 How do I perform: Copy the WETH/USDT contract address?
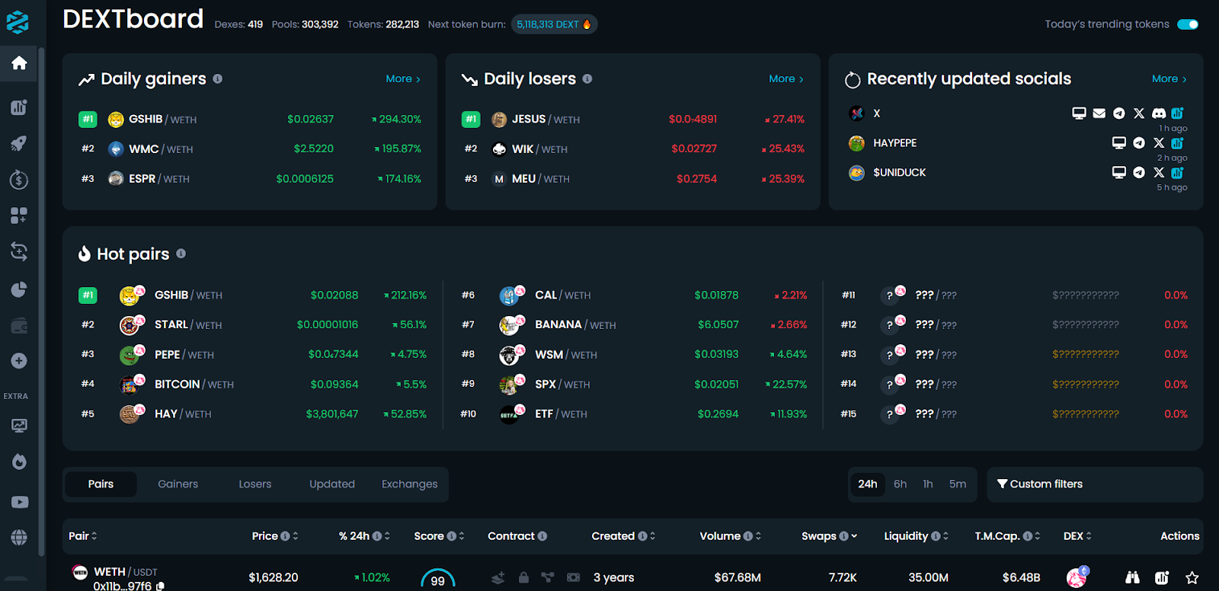click(160, 586)
